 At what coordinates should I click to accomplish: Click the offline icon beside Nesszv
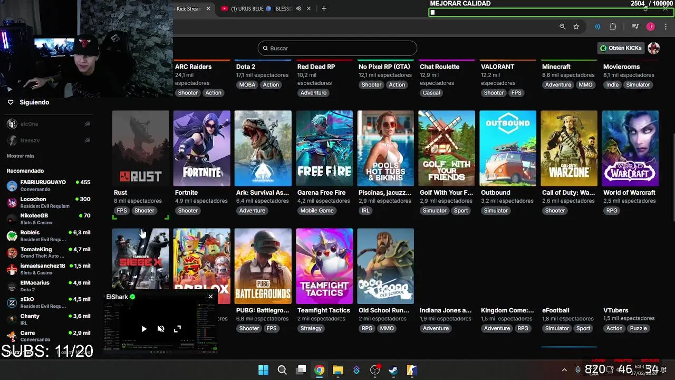[x=88, y=140]
